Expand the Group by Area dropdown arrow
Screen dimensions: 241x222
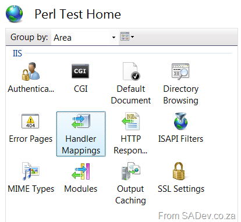(114, 37)
